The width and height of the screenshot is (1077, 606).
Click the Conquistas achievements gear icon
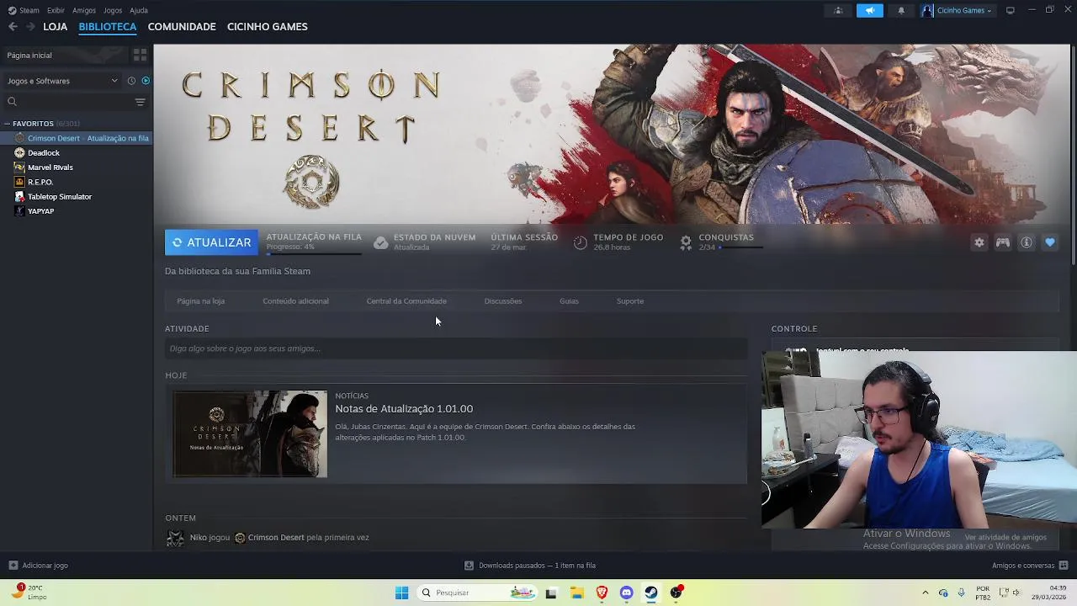pyautogui.click(x=686, y=242)
